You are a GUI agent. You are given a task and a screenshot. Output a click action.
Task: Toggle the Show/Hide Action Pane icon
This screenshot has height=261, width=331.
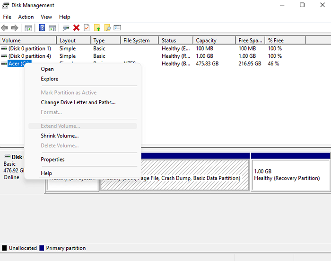tap(52, 28)
